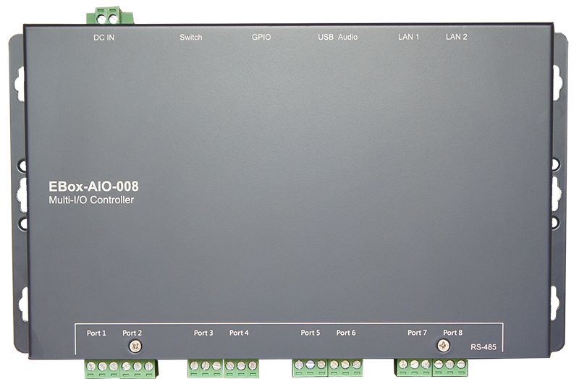Click the Audio label

pos(348,37)
